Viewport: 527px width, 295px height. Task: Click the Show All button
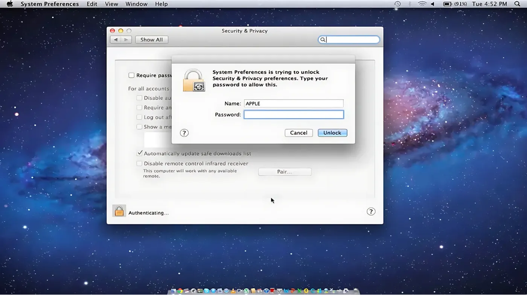pyautogui.click(x=151, y=40)
